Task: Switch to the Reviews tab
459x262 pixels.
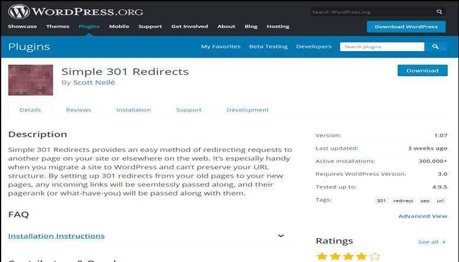Action: coord(78,110)
